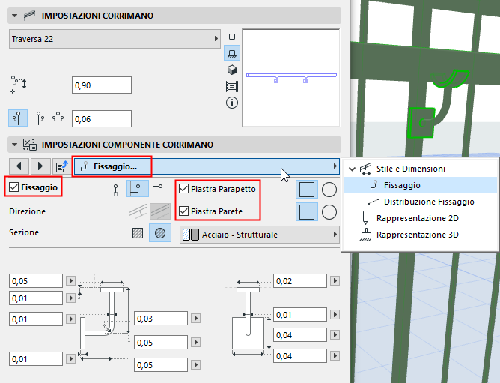
Task: Select Rappresentazione 2D menu entry
Action: click(x=418, y=218)
